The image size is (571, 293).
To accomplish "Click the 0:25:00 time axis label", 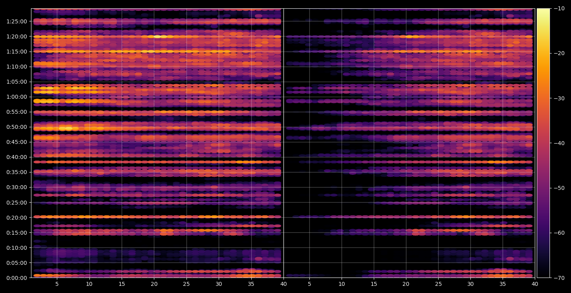I will pos(17,203).
